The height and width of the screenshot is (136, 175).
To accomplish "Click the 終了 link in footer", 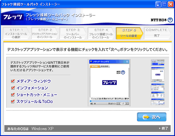I will click(x=163, y=128).
